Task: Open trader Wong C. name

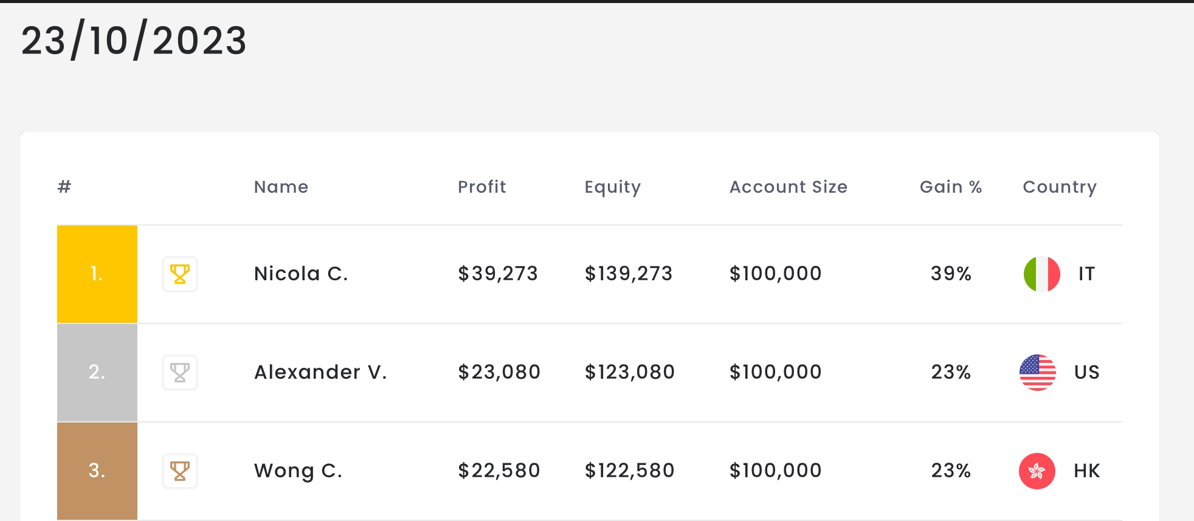Action: 298,471
